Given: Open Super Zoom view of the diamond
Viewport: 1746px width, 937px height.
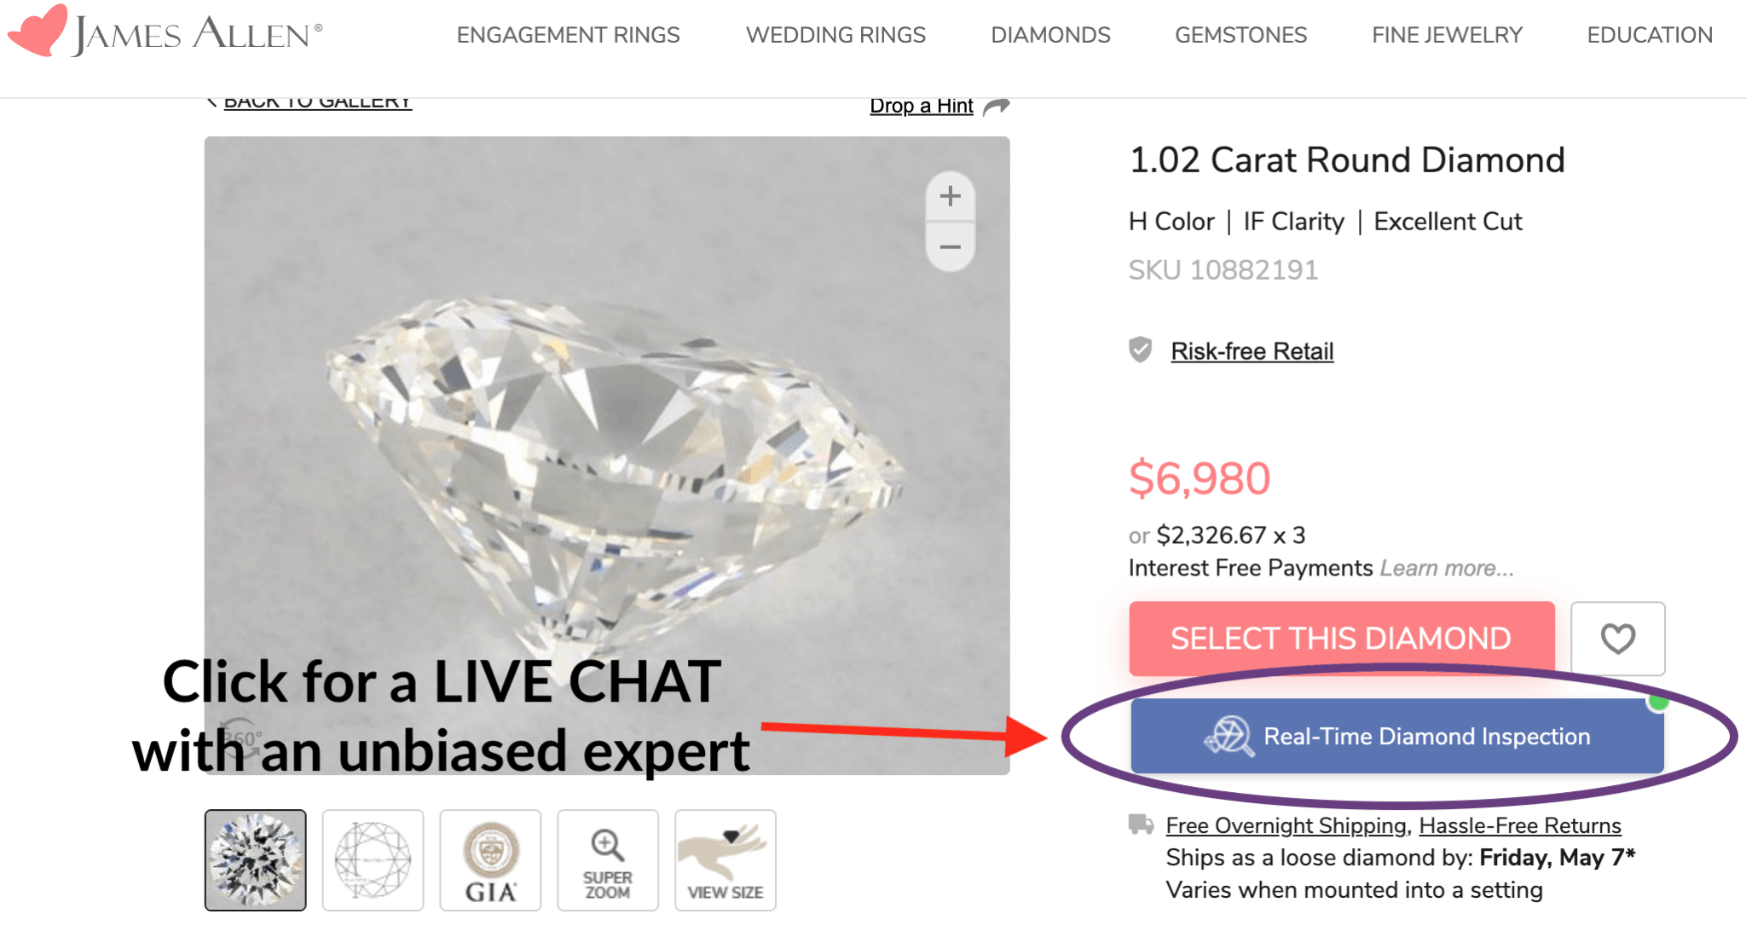Looking at the screenshot, I should [x=607, y=859].
